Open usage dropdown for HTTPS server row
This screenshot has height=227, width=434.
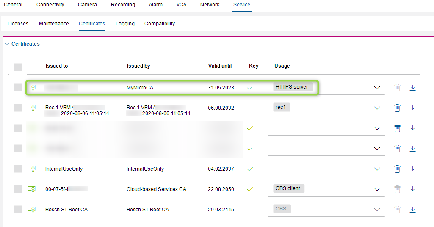coord(377,88)
